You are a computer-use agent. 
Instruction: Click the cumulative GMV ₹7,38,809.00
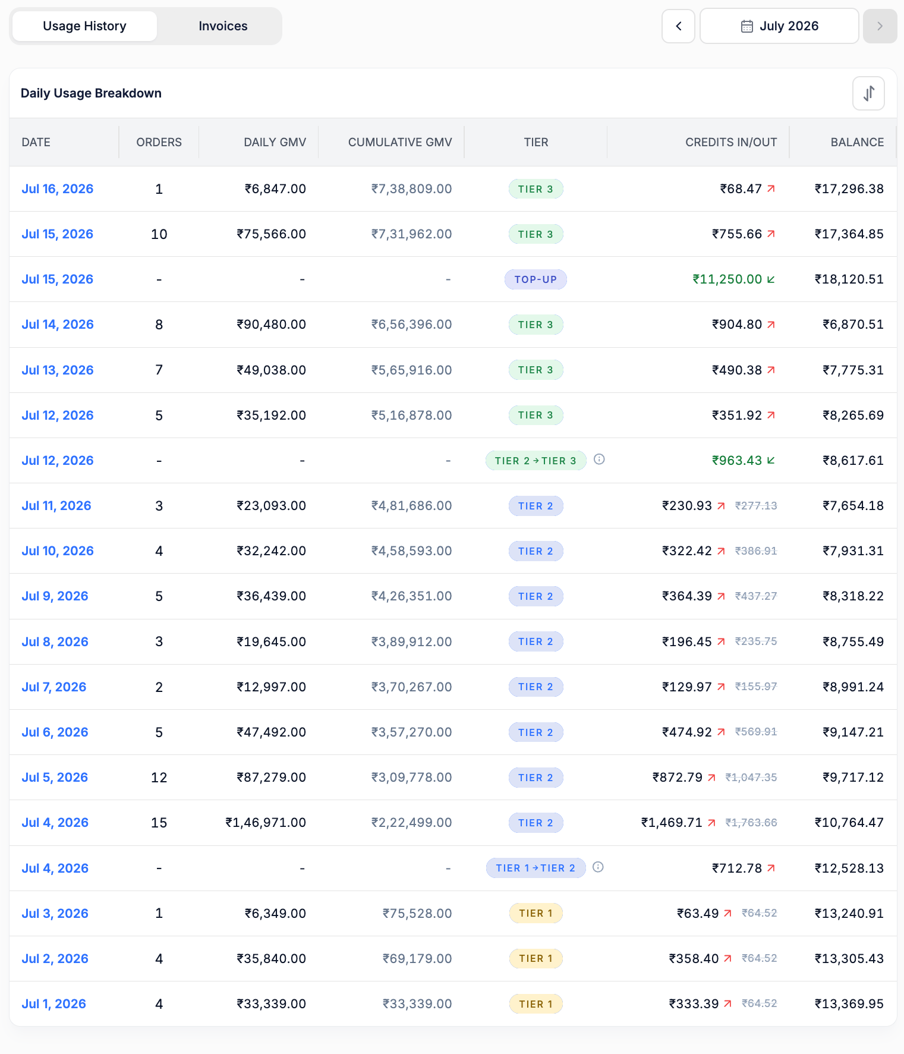click(x=411, y=188)
